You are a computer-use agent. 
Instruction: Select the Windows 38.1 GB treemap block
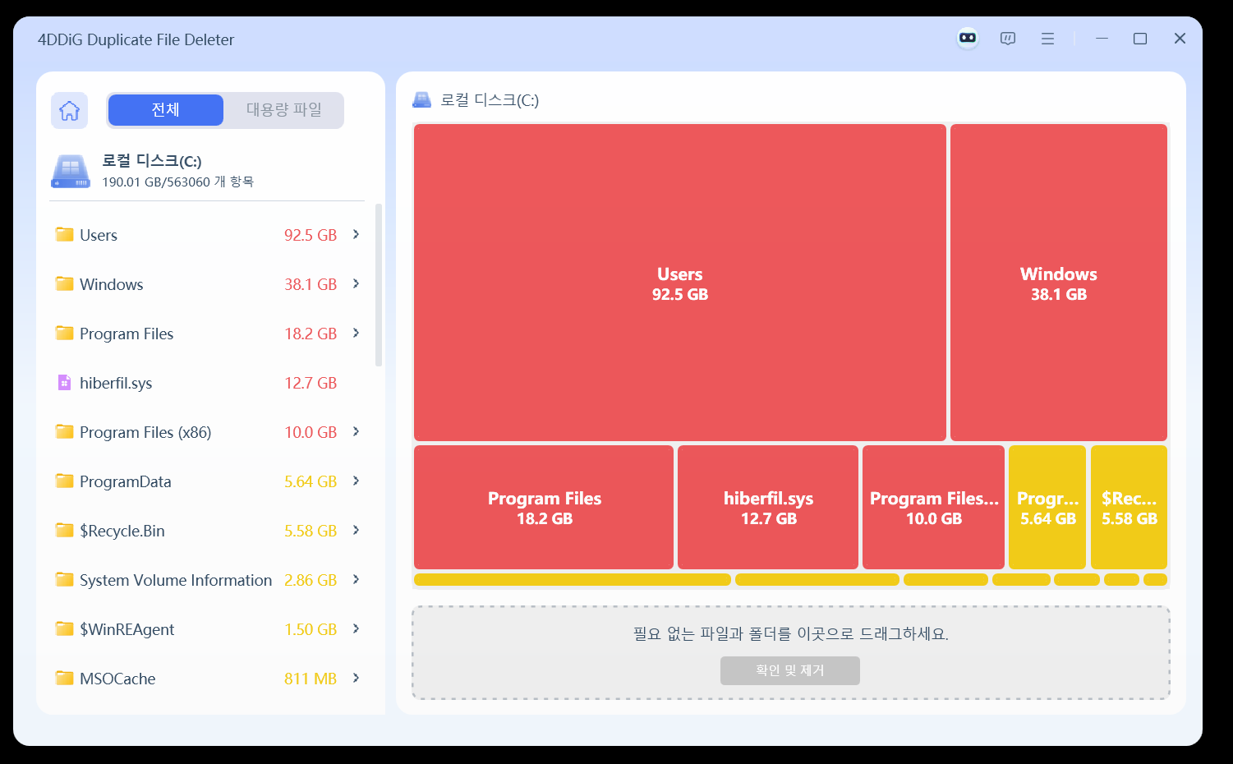coord(1059,283)
